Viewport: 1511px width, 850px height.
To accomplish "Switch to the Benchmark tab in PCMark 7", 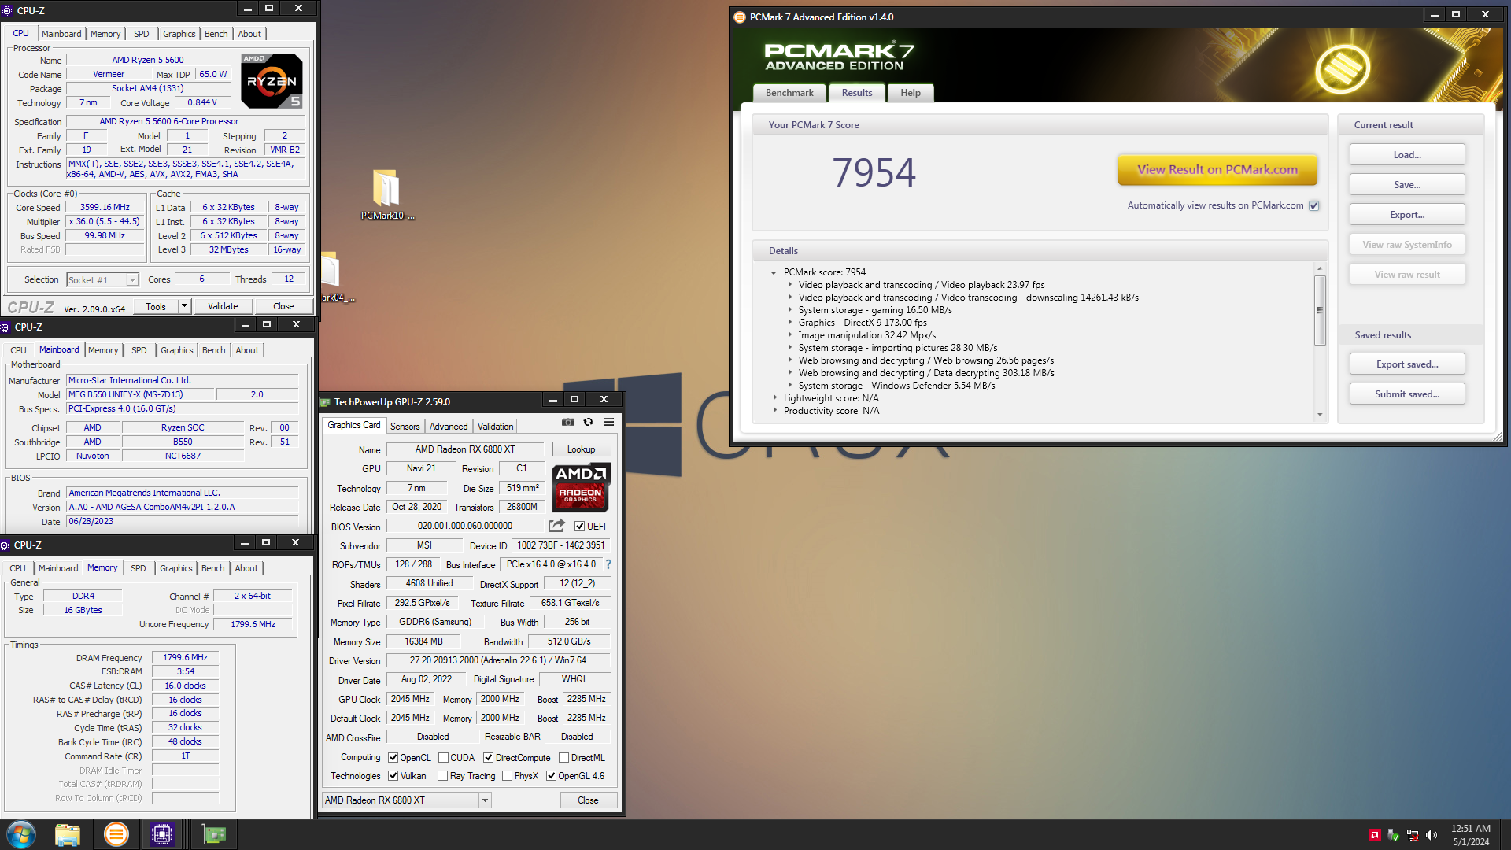I will 789,93.
